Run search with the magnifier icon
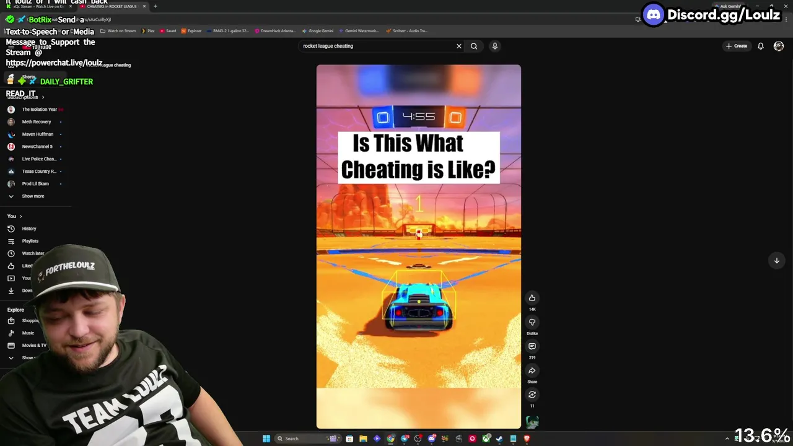 (x=474, y=46)
